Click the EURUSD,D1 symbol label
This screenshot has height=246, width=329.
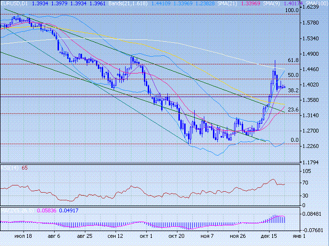(14, 4)
